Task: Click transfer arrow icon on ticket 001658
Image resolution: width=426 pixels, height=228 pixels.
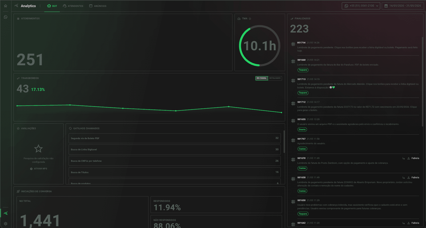Action: click(404, 178)
